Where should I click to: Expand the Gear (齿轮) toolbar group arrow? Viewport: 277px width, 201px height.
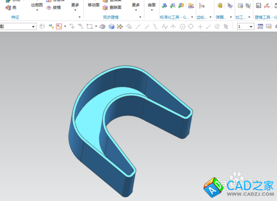click(211, 17)
